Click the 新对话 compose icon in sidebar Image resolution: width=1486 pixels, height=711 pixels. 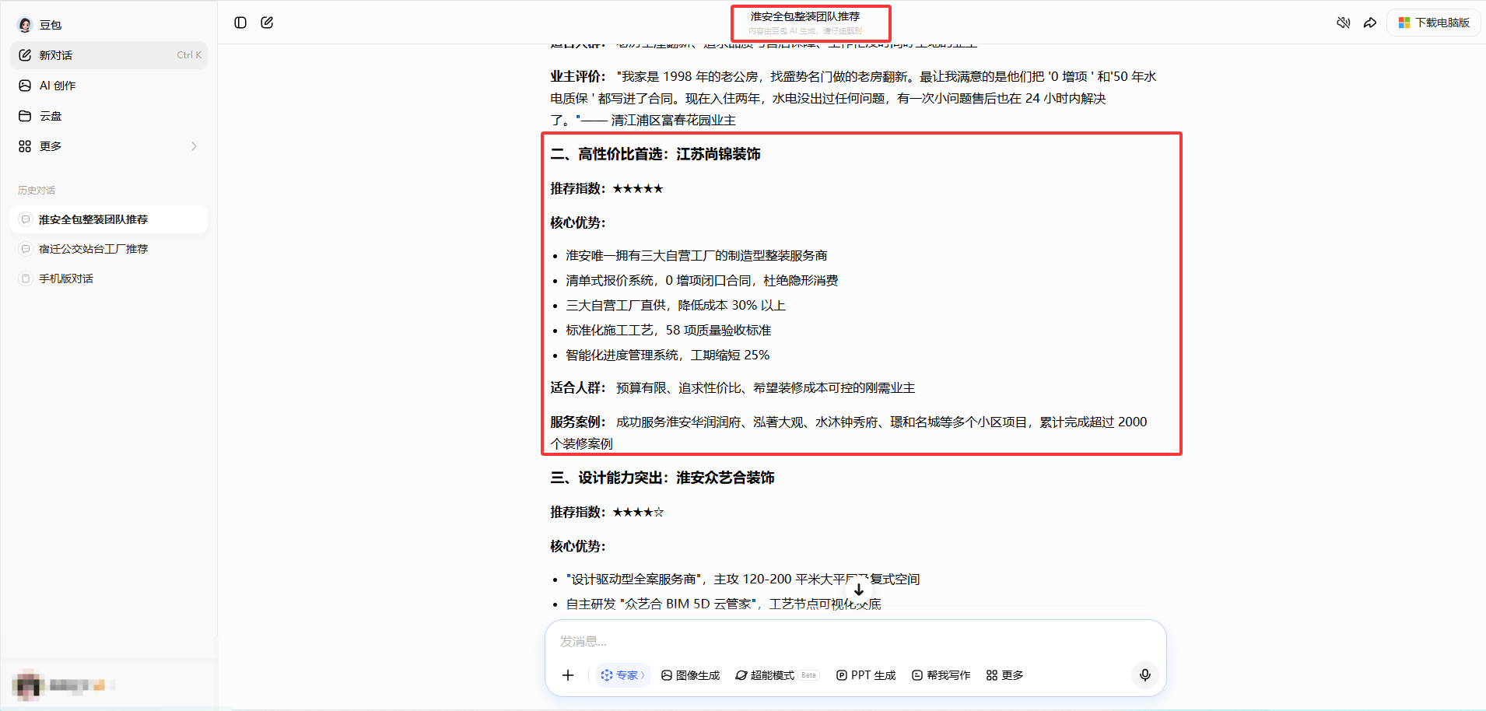(25, 55)
